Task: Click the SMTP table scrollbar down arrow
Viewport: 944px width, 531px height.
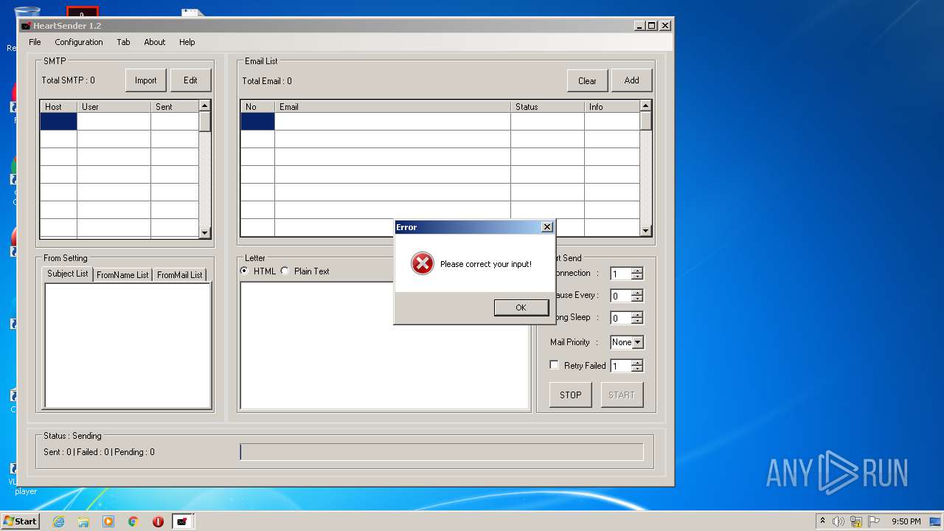Action: pyautogui.click(x=204, y=232)
